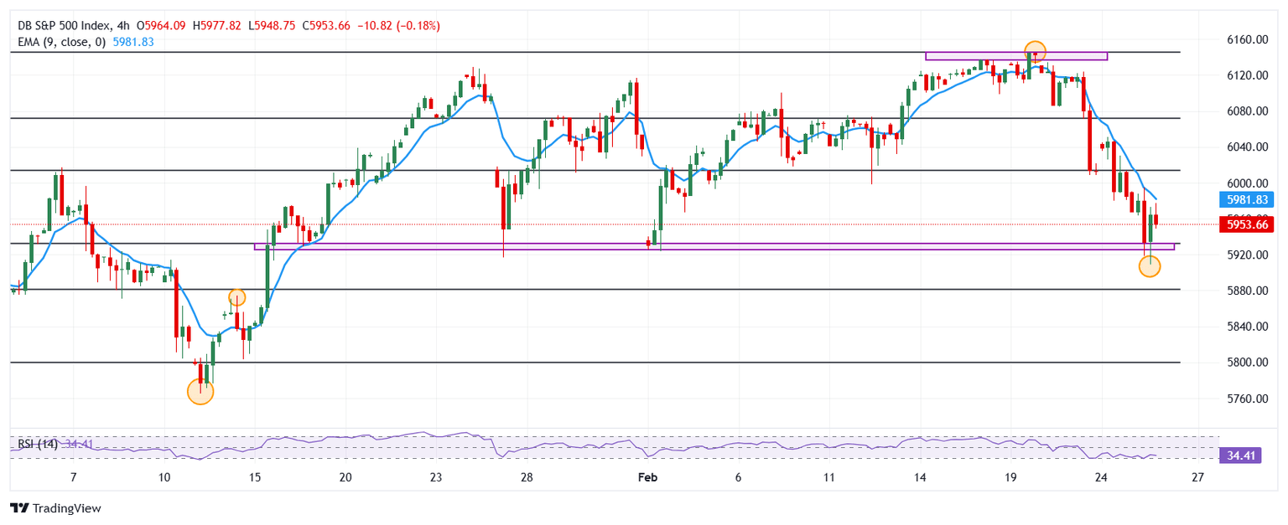Click the Feb label on the date axis
The width and height of the screenshot is (1288, 525).
coord(648,477)
